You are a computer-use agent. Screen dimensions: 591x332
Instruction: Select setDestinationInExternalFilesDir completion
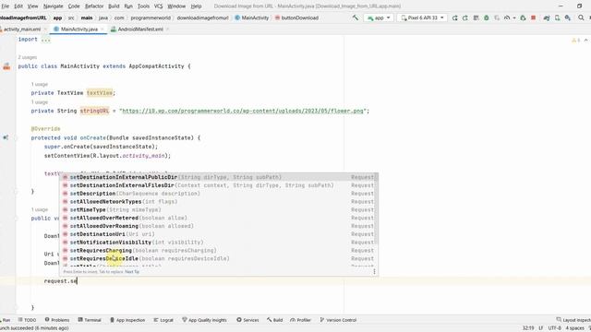219,185
